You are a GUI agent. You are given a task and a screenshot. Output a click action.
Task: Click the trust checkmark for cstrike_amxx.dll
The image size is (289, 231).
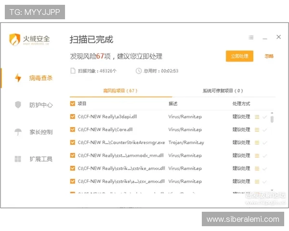click(264, 169)
